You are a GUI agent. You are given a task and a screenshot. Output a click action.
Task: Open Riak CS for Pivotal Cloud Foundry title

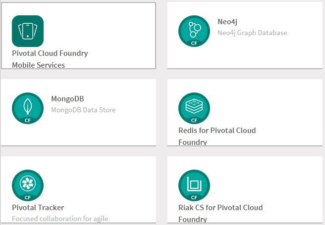pos(220,213)
